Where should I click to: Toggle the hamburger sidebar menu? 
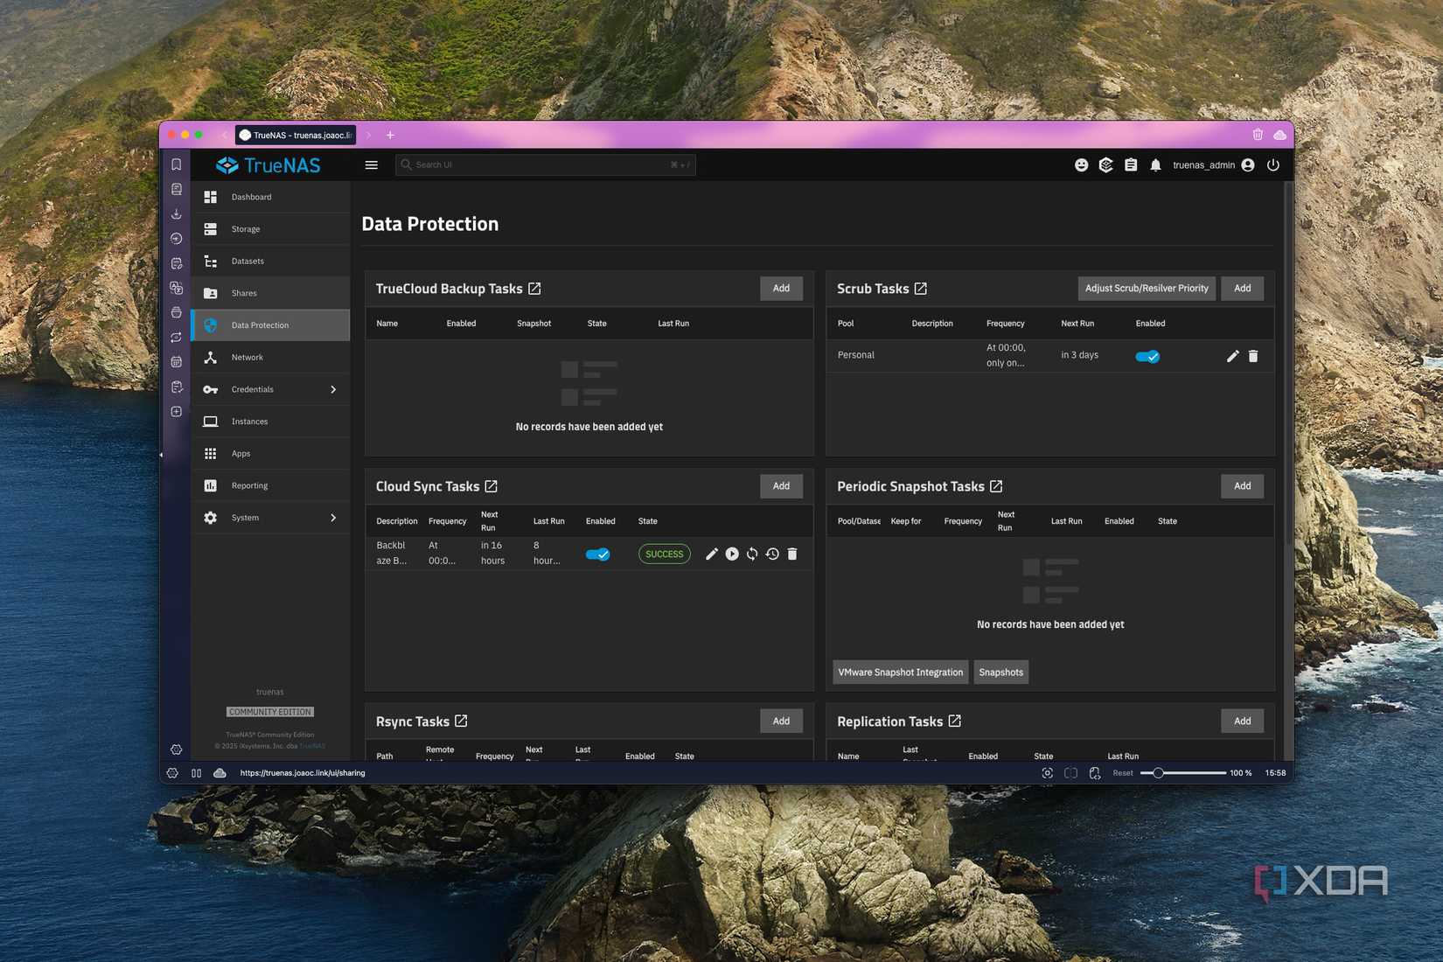372,165
